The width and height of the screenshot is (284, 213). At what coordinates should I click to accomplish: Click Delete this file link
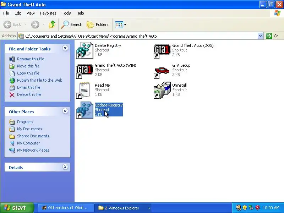point(29,94)
